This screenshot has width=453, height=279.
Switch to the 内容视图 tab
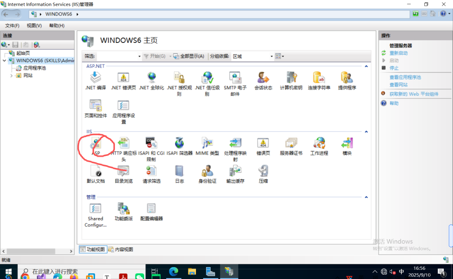click(121, 249)
